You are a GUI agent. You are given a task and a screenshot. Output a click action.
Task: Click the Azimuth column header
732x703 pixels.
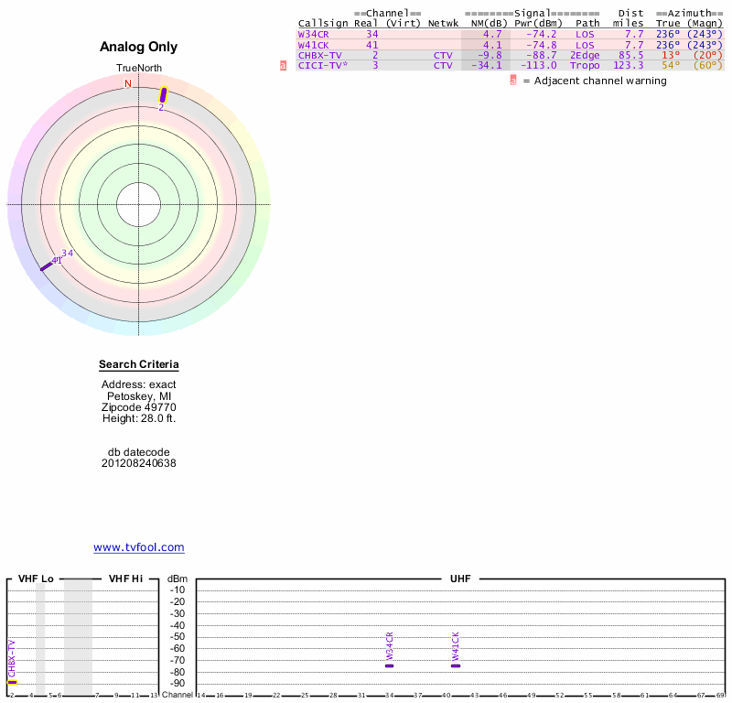click(x=690, y=13)
